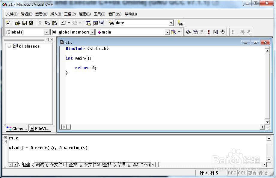Open the 工程(P) menu

(x=70, y=14)
